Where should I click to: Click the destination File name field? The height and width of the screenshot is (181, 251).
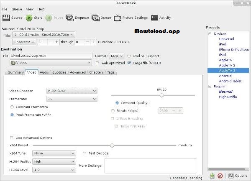point(51,56)
